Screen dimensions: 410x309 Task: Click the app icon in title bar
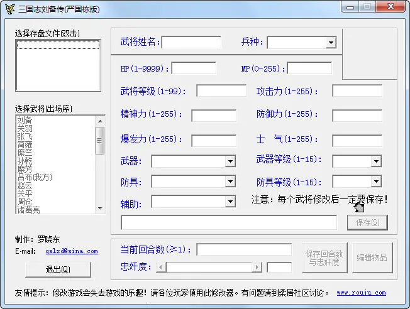coord(9,9)
